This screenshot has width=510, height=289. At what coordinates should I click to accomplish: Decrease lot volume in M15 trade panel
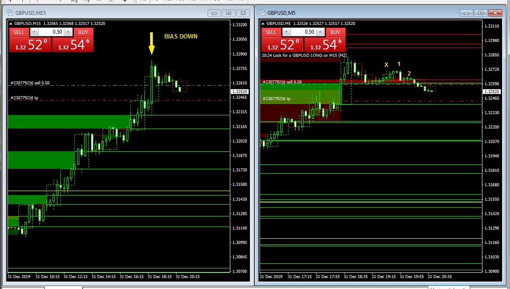(x=34, y=32)
